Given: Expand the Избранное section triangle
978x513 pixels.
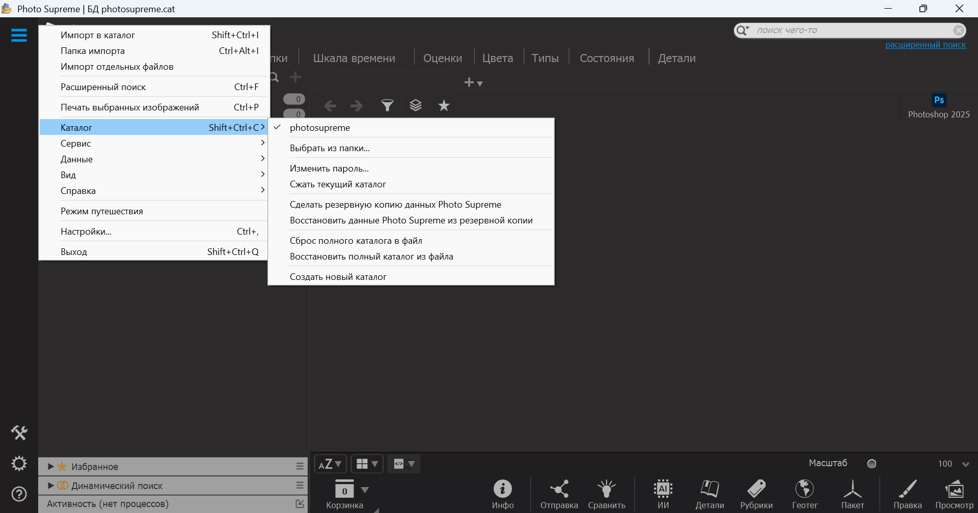Looking at the screenshot, I should click(51, 466).
